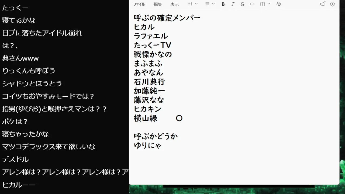
Task: Click the line まふまふ
Action: 148,64
